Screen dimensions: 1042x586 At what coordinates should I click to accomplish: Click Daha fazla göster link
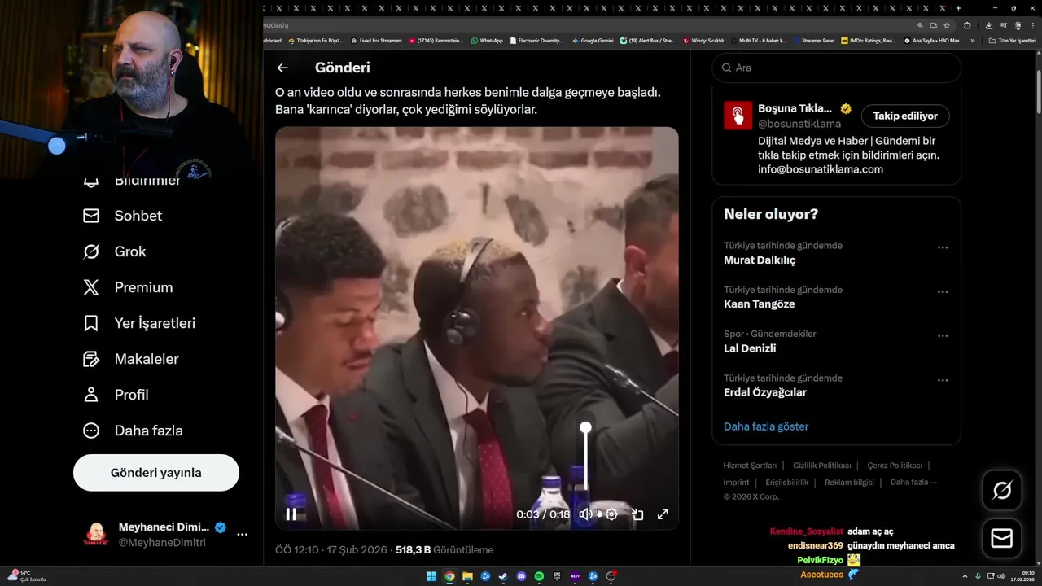click(766, 426)
